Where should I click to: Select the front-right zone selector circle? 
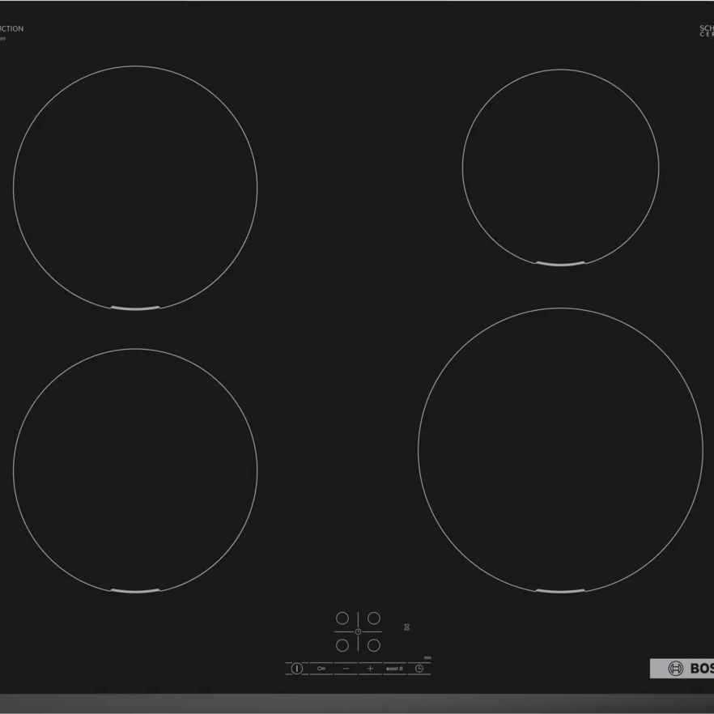coord(374,645)
